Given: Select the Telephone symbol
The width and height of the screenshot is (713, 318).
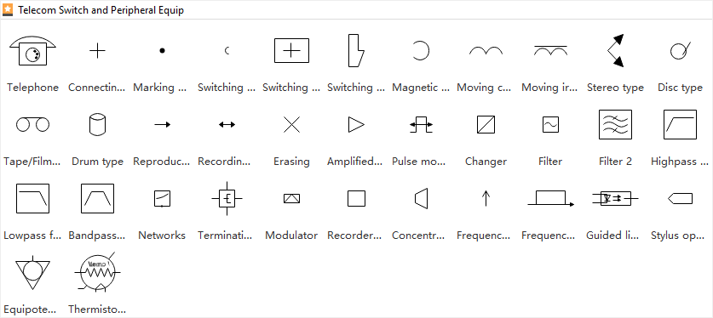Looking at the screenshot, I should click(32, 51).
